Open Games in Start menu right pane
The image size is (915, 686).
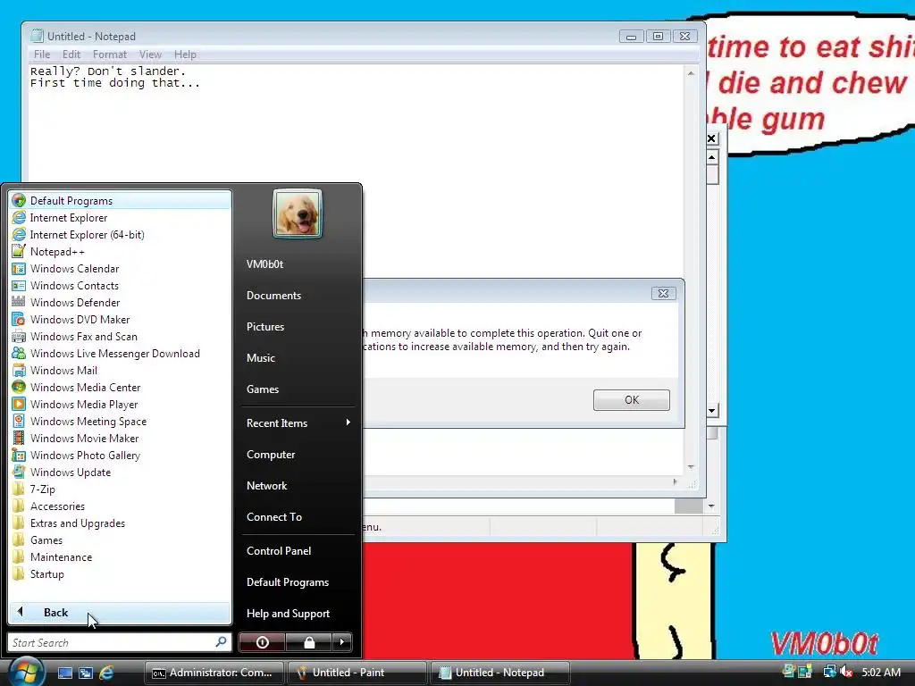click(x=298, y=389)
